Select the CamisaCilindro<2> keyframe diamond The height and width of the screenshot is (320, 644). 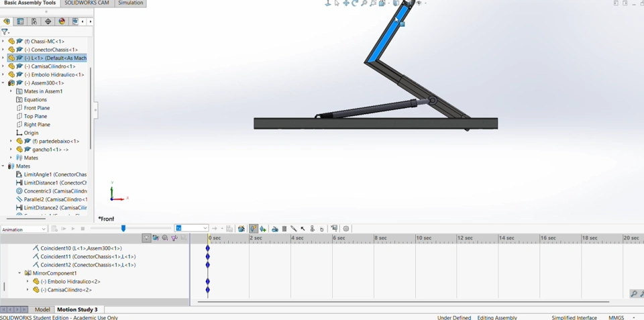point(208,290)
